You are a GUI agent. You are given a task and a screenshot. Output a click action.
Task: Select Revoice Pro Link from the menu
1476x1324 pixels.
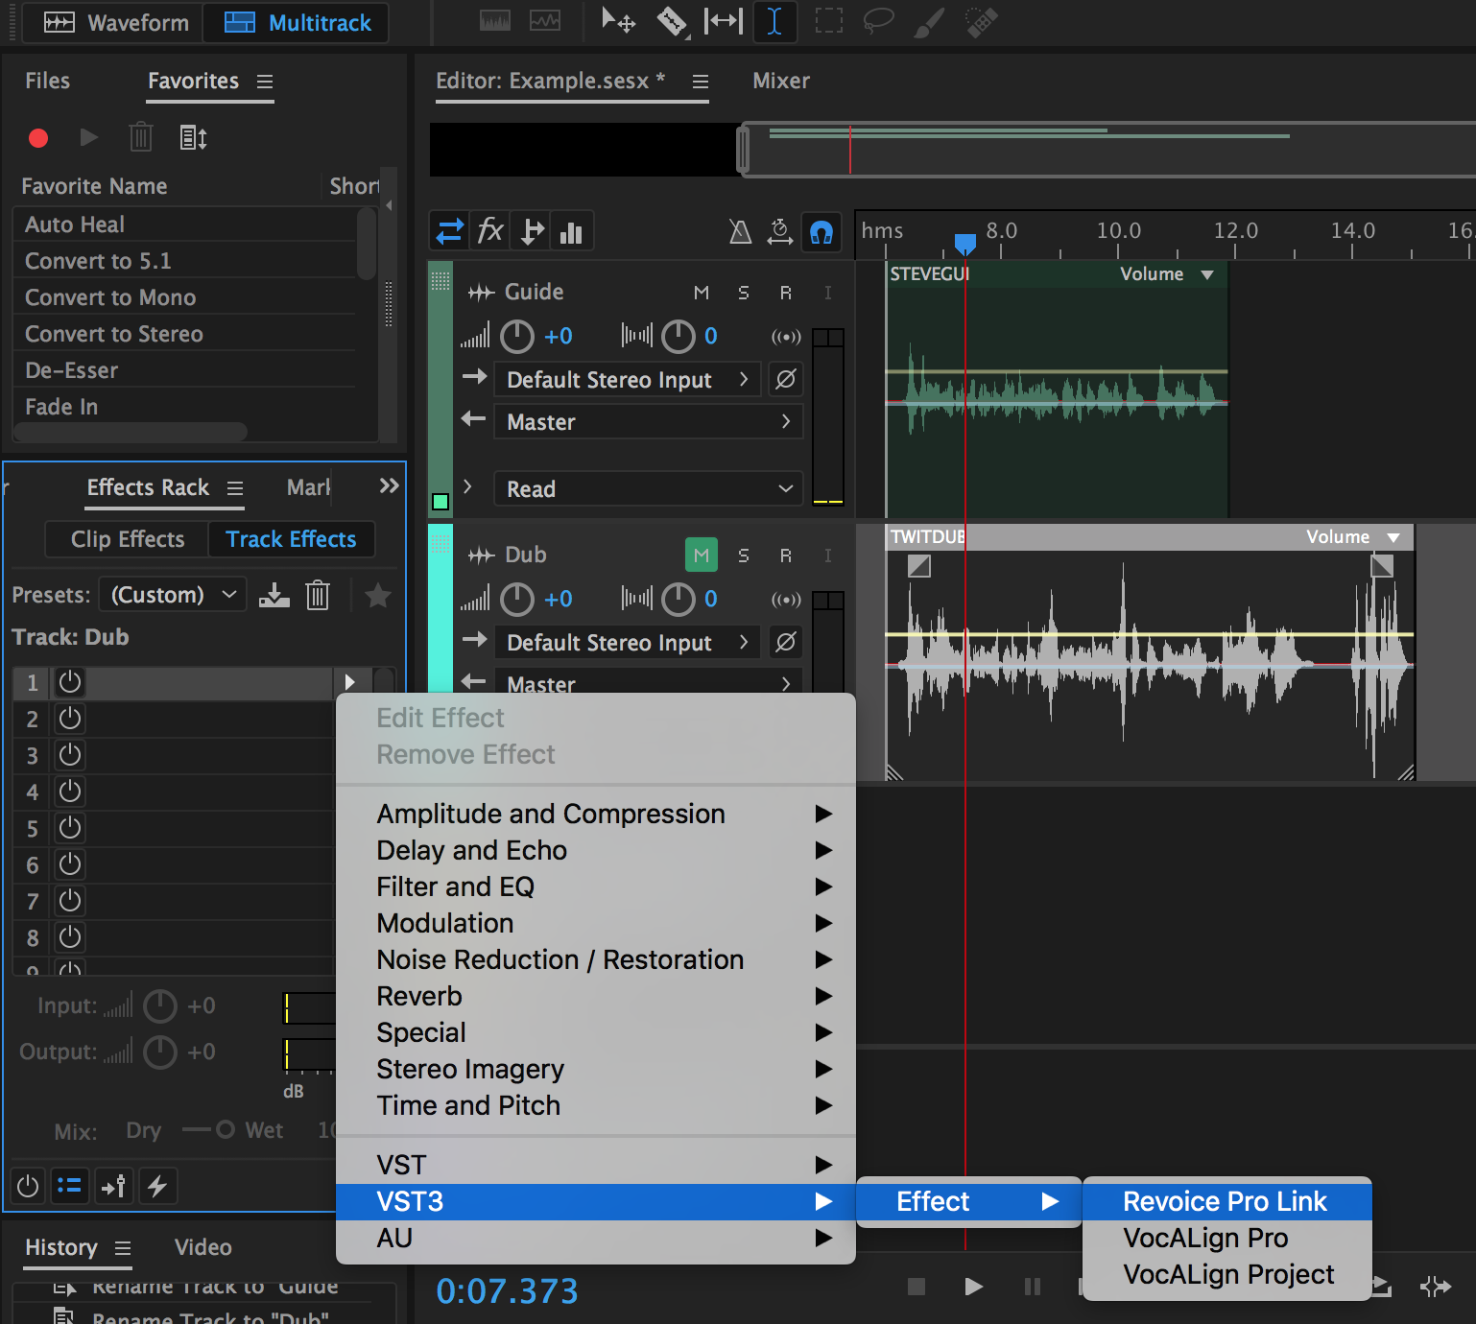[x=1226, y=1200]
